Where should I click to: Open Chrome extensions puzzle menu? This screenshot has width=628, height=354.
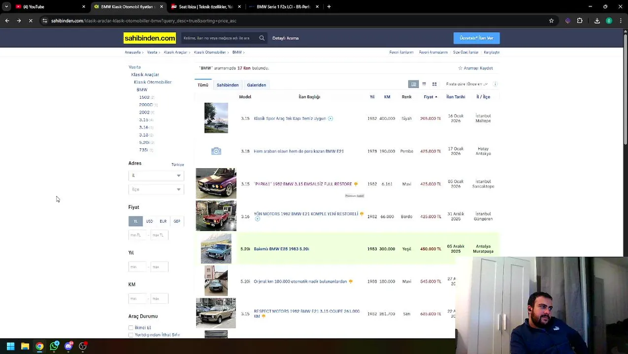(580, 21)
